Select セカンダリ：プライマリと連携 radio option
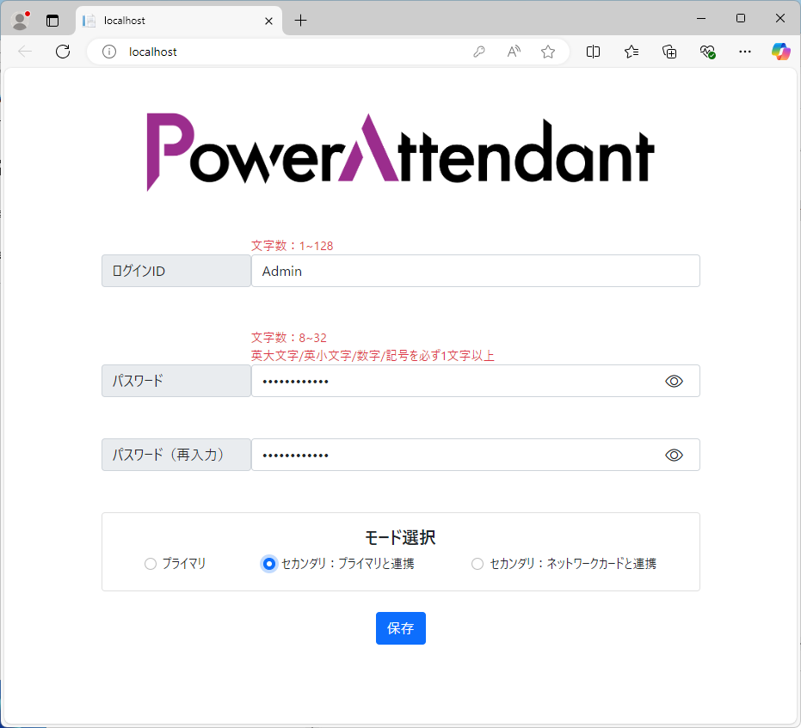The width and height of the screenshot is (801, 728). tap(269, 564)
